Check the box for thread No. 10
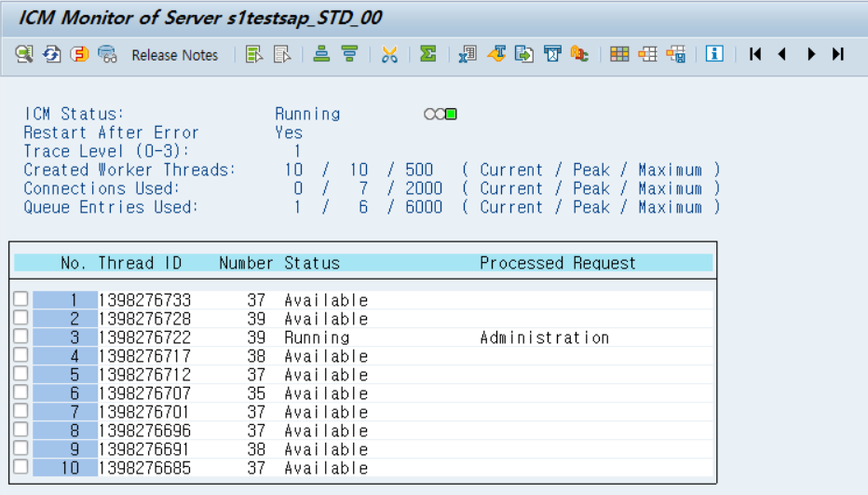 pos(20,467)
